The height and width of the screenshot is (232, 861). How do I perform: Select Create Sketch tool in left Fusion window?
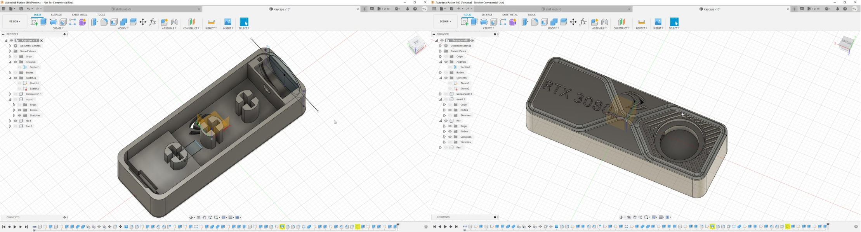click(x=34, y=22)
